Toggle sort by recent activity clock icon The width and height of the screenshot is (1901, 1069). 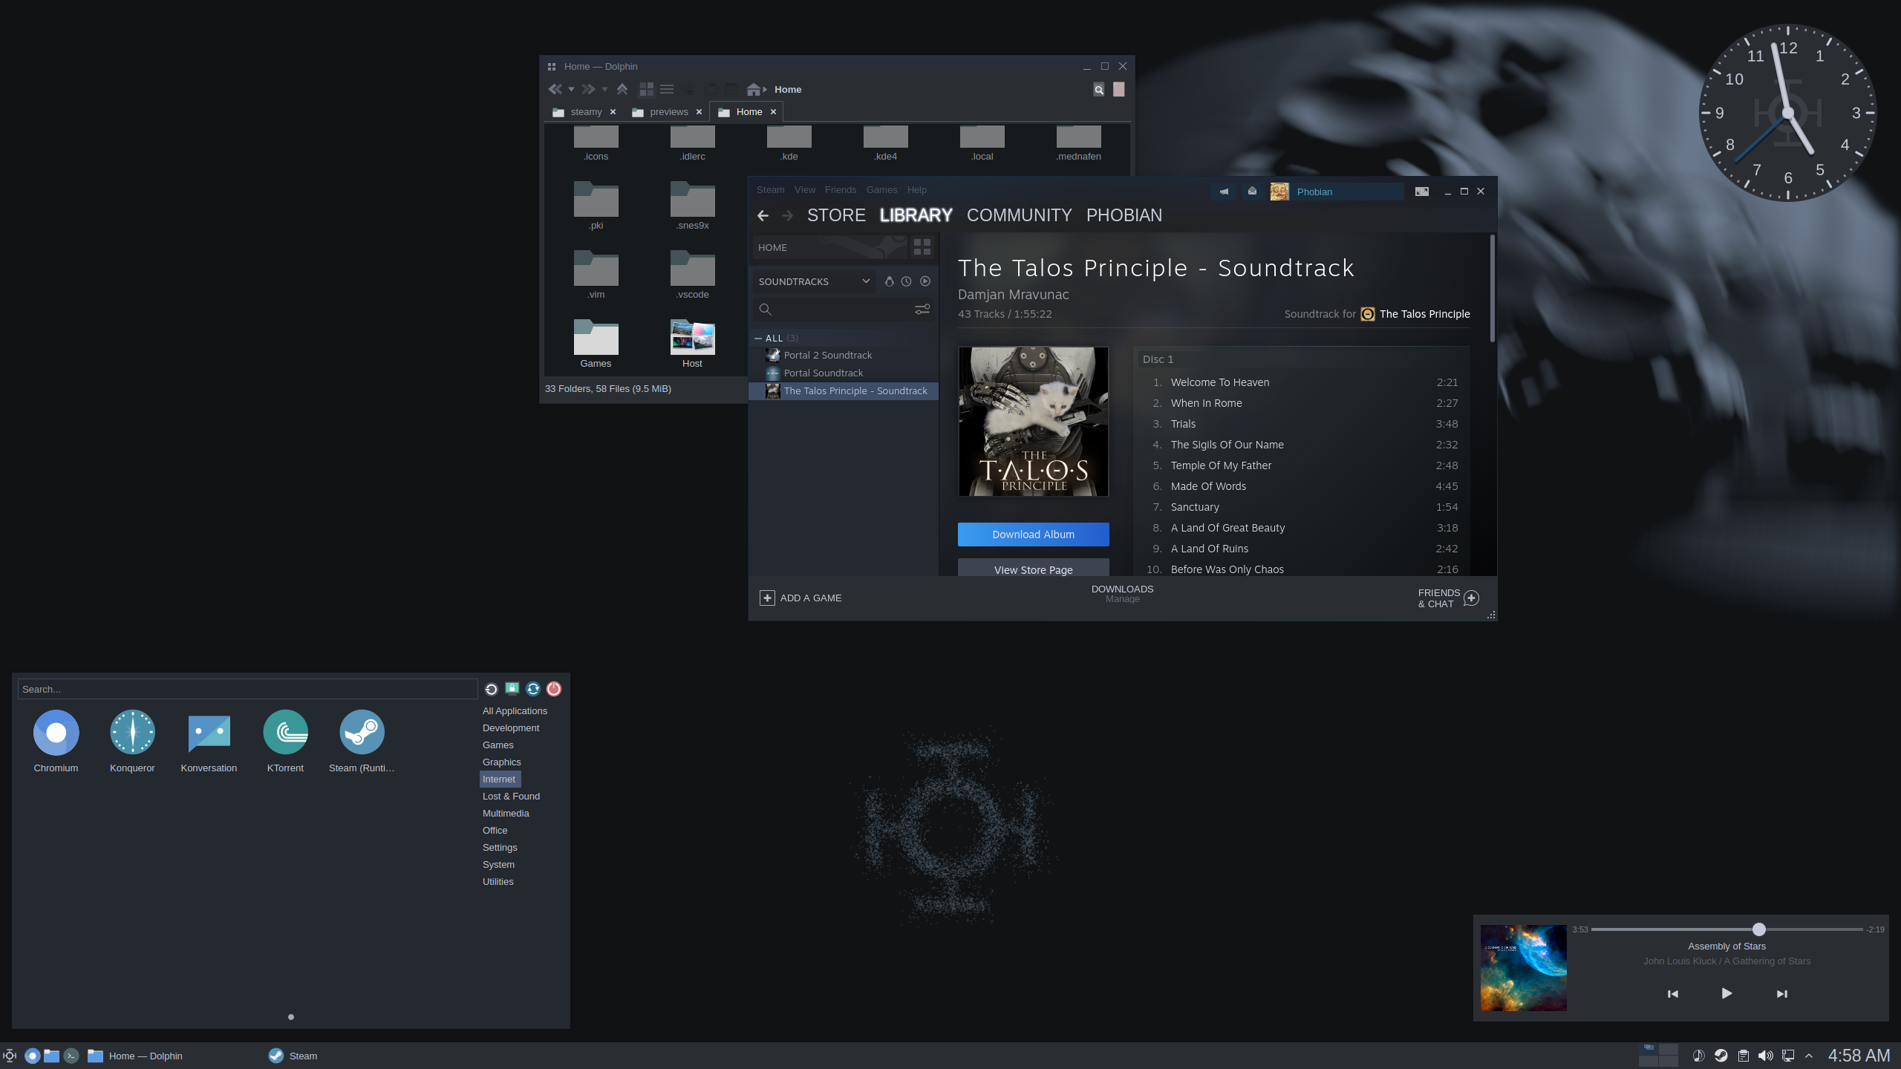coord(906,281)
